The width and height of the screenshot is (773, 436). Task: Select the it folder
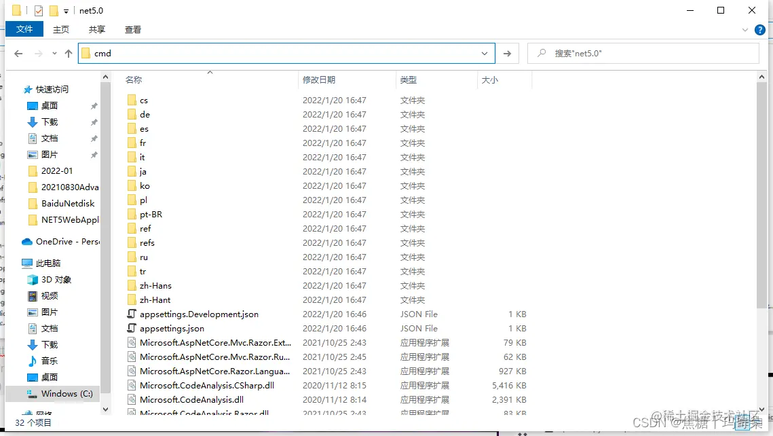point(142,157)
